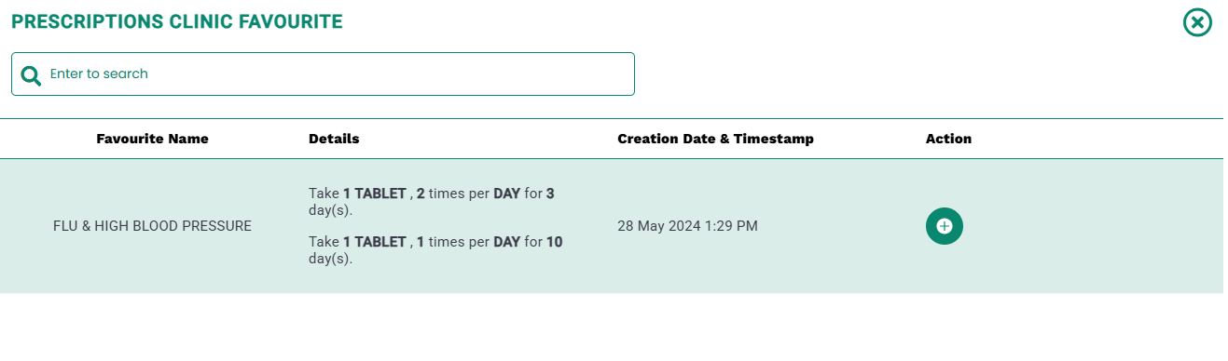Click '1 TABLET' in the 3-day instruction
This screenshot has height=361, width=1228.
point(374,194)
